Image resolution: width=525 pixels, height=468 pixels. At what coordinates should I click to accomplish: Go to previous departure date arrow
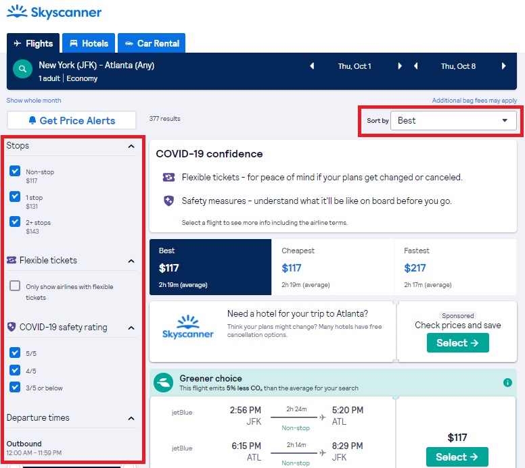[x=312, y=66]
